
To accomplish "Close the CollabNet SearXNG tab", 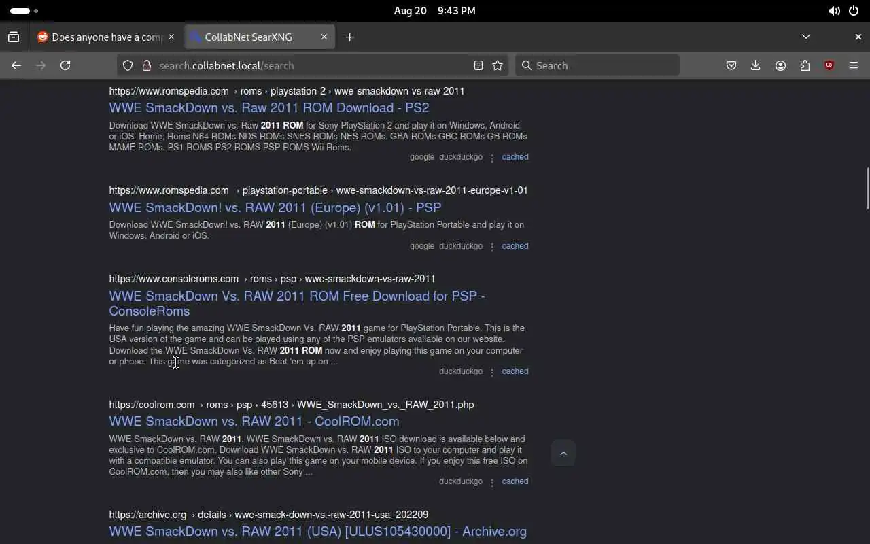I will pos(324,37).
